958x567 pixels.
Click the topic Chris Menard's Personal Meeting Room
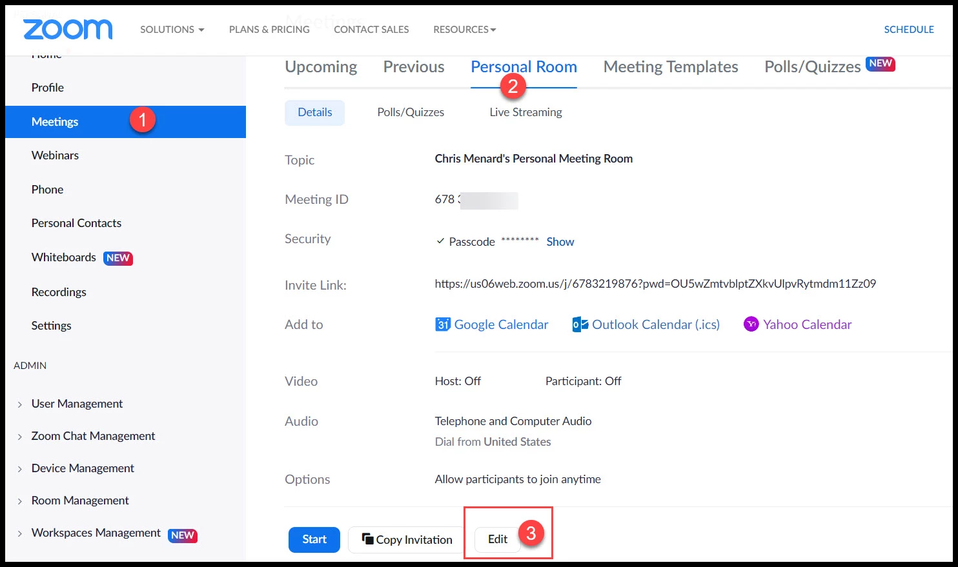[534, 159]
